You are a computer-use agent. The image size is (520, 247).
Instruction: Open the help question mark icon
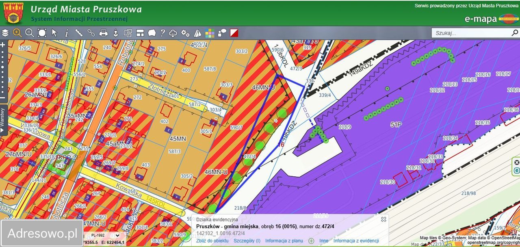click(162, 33)
